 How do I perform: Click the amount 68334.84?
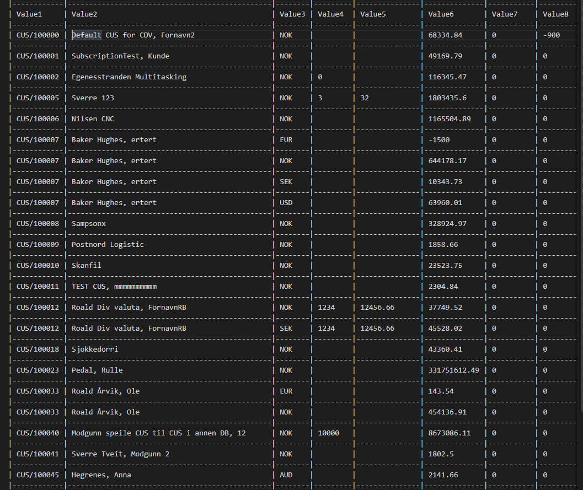click(x=446, y=35)
